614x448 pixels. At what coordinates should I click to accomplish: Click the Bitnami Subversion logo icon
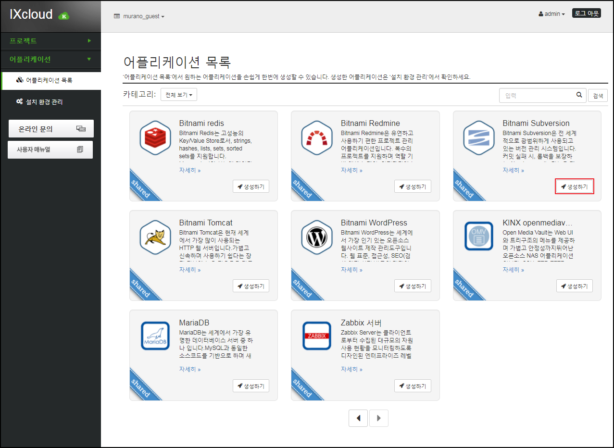click(x=479, y=138)
